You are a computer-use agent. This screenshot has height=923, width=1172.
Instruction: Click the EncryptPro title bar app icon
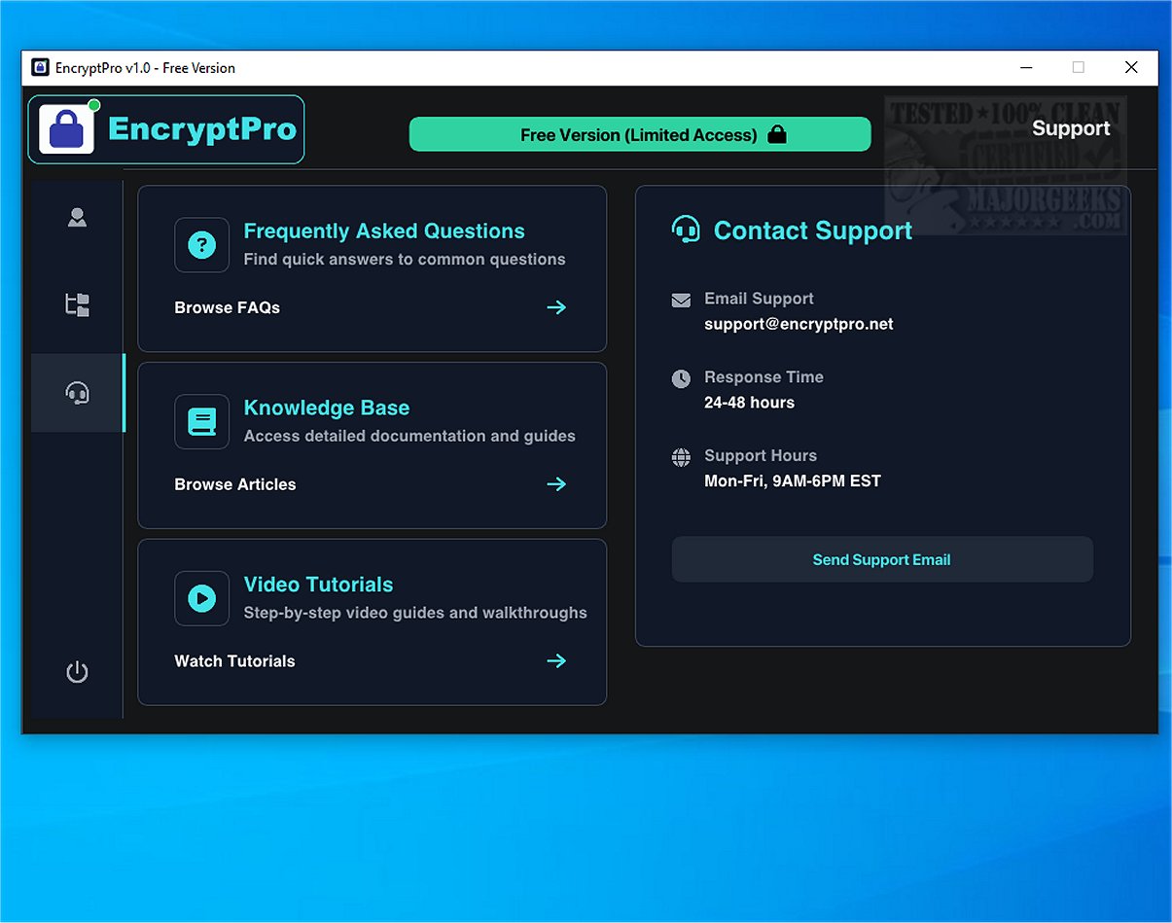tap(40, 67)
